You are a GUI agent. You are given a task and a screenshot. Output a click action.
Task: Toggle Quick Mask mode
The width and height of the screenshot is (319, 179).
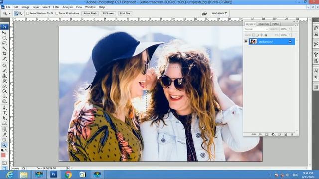[x=4, y=163]
